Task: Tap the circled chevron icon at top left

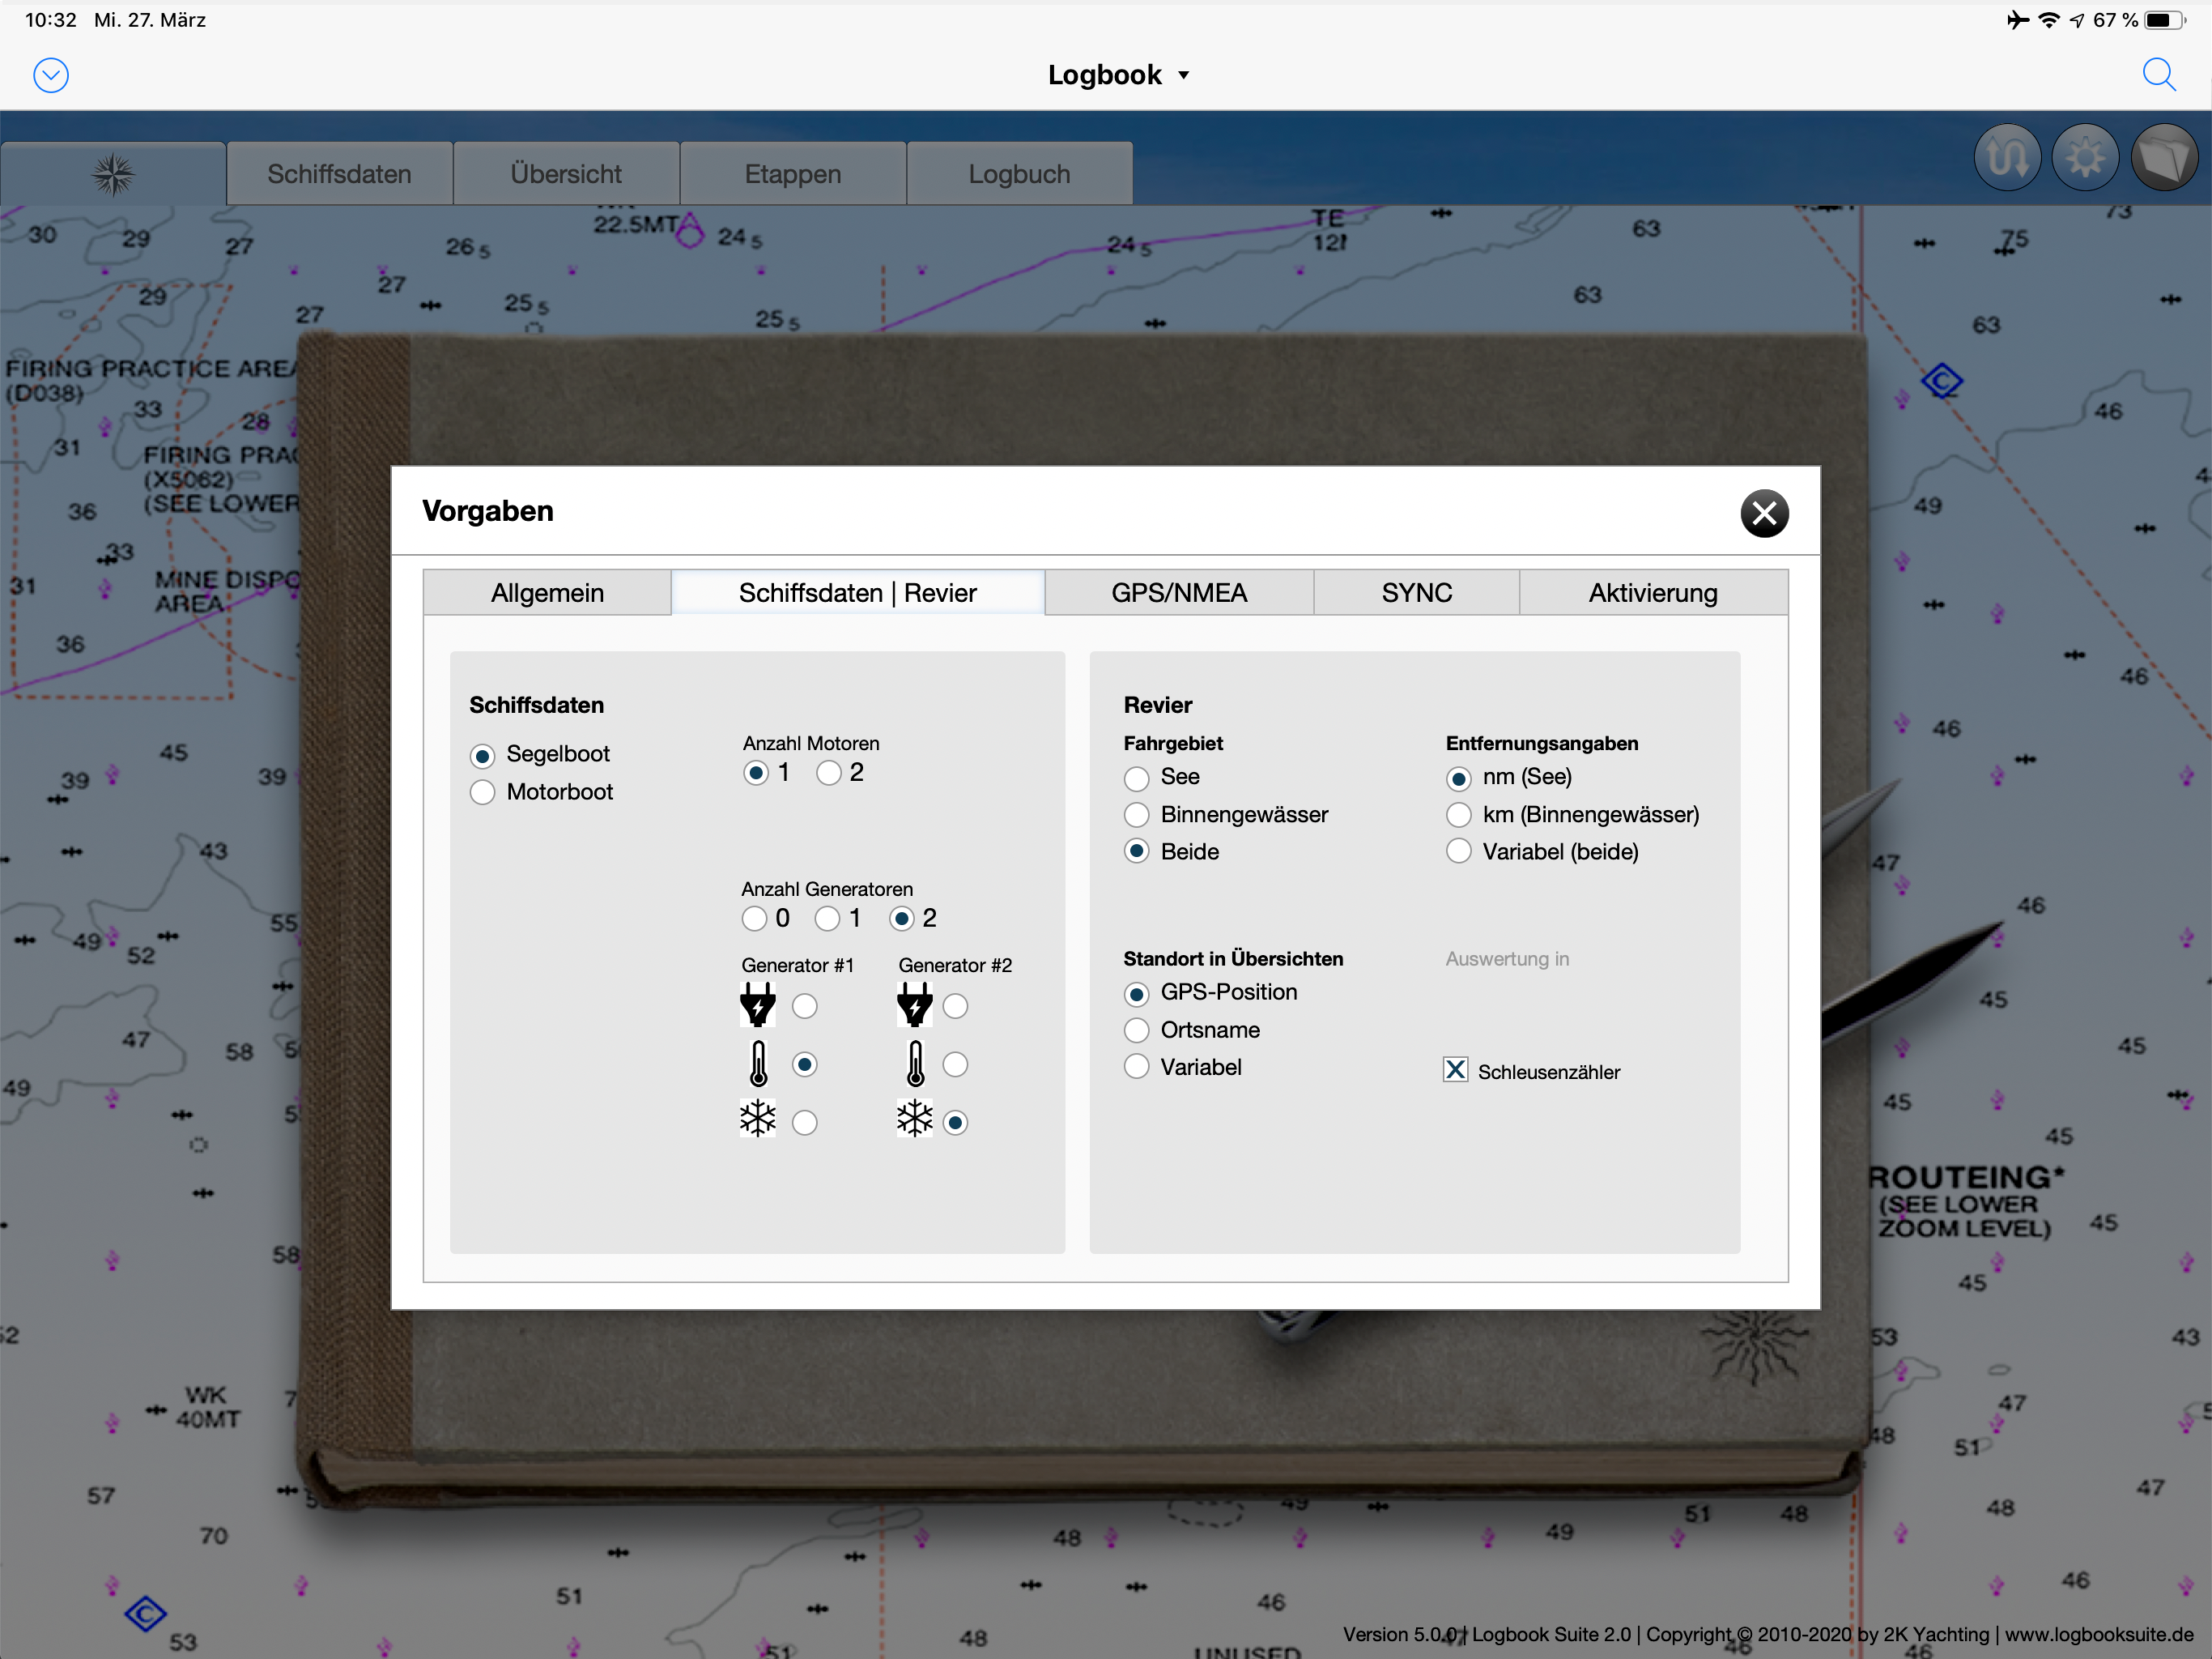Action: (x=51, y=75)
